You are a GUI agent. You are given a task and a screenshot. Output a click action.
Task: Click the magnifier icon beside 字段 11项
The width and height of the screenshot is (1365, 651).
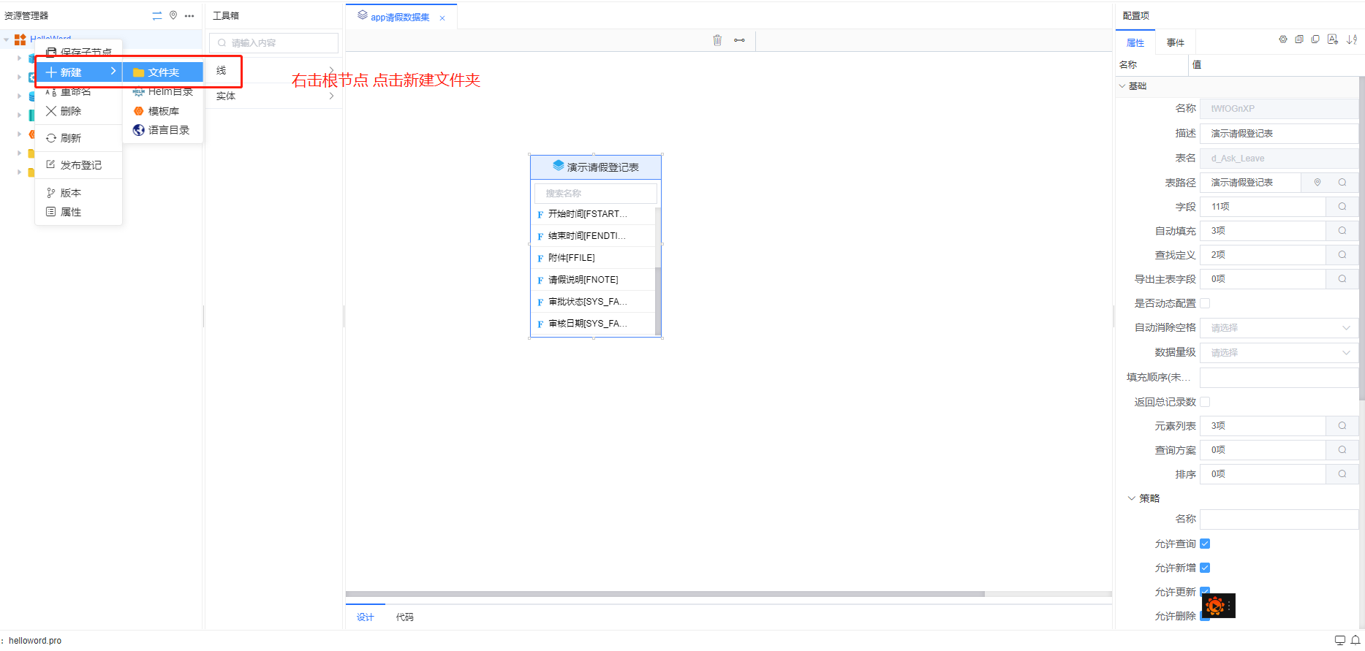pyautogui.click(x=1342, y=207)
